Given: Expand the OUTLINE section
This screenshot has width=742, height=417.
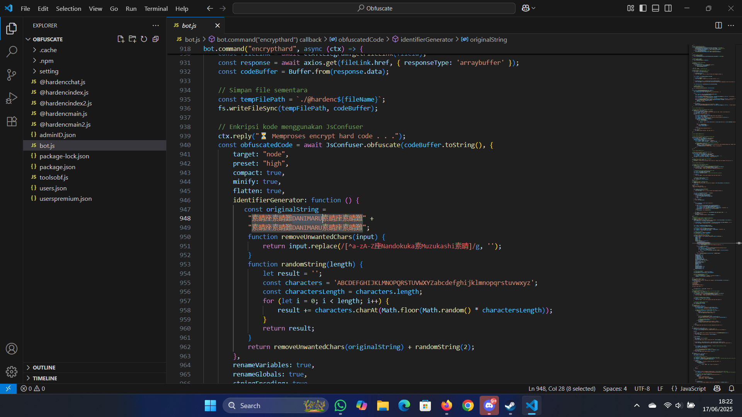Looking at the screenshot, I should 44,368.
